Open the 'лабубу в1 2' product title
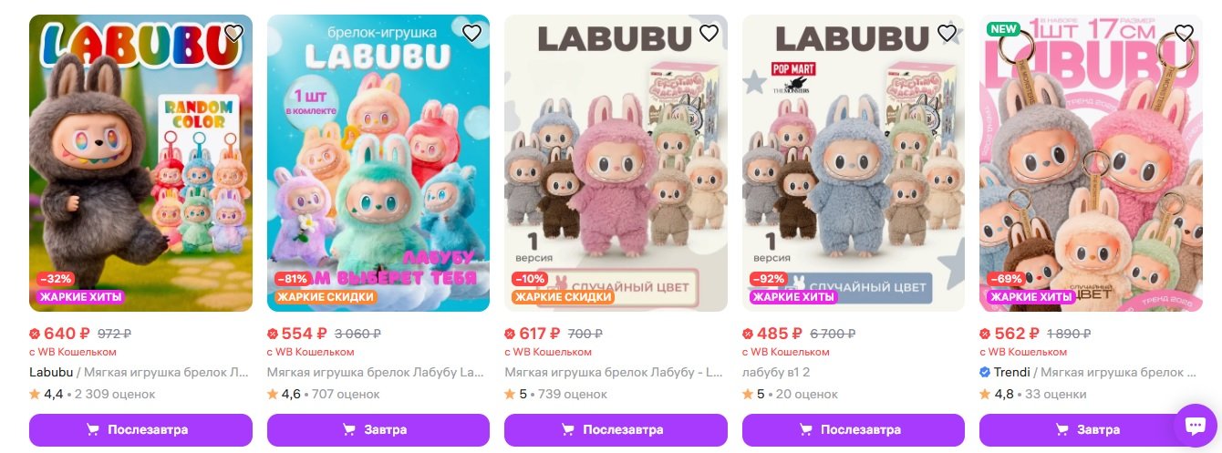The image size is (1222, 453). (x=776, y=373)
